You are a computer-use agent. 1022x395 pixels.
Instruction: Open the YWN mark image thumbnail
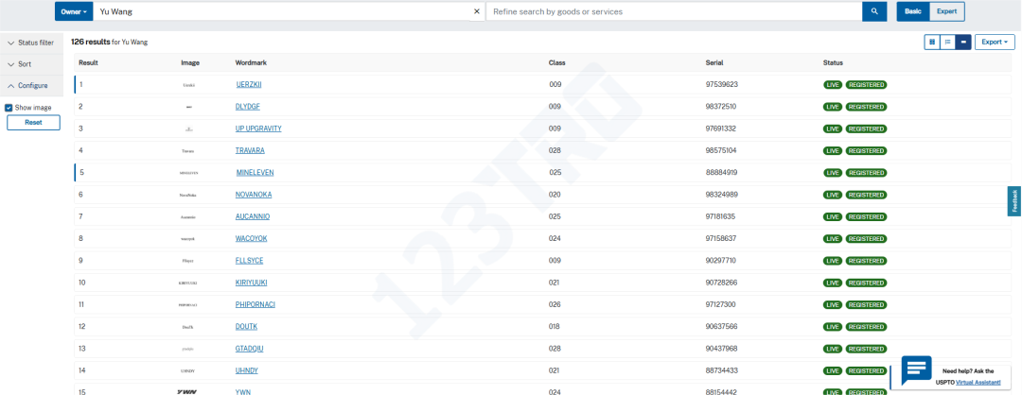(x=188, y=392)
